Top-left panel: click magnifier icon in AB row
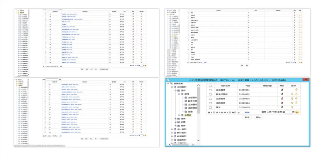This screenshot has width=328, height=157. 142,16
